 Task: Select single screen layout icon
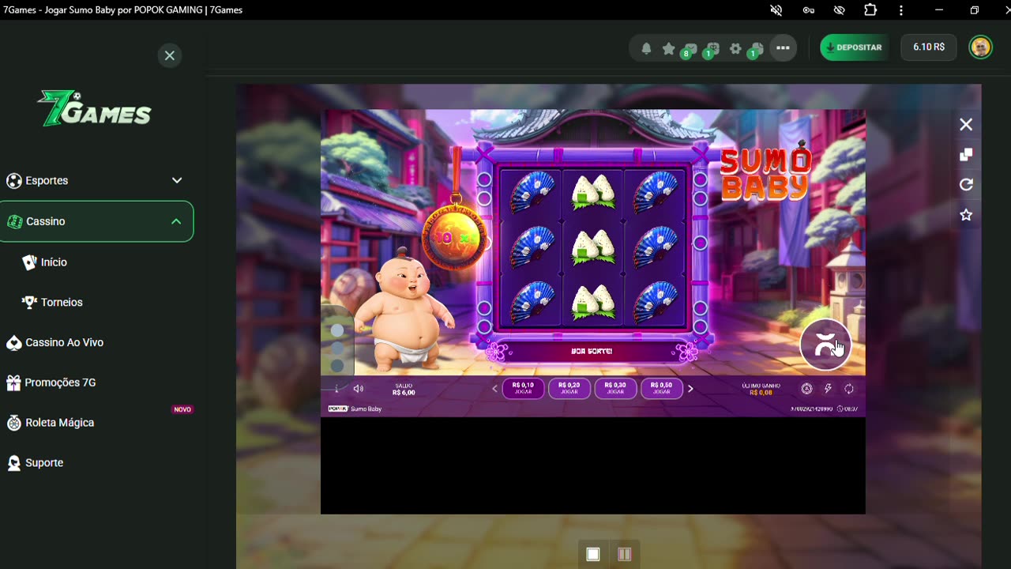(x=593, y=555)
